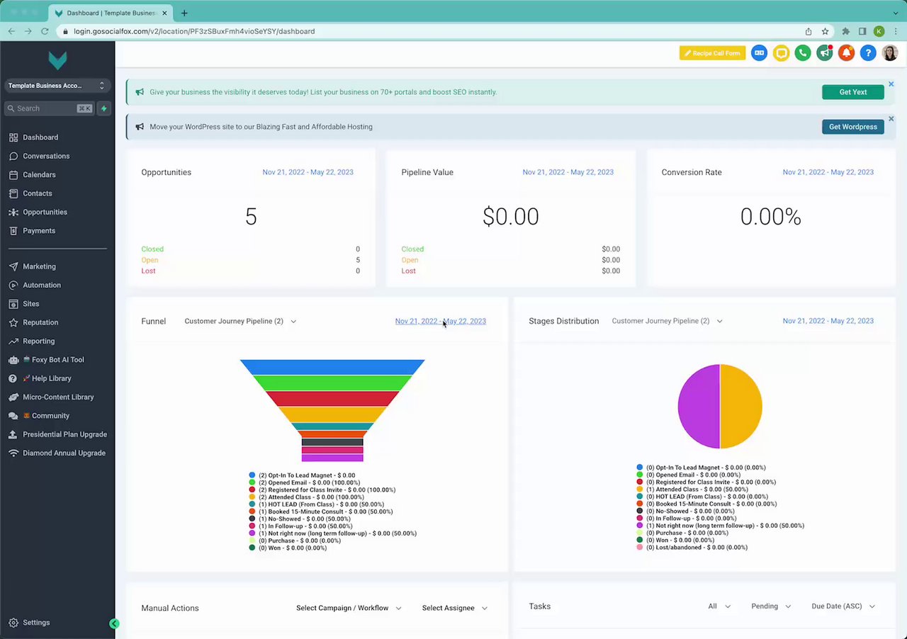Click the green lightning bolt quick action icon
The width and height of the screenshot is (907, 639).
tap(104, 108)
